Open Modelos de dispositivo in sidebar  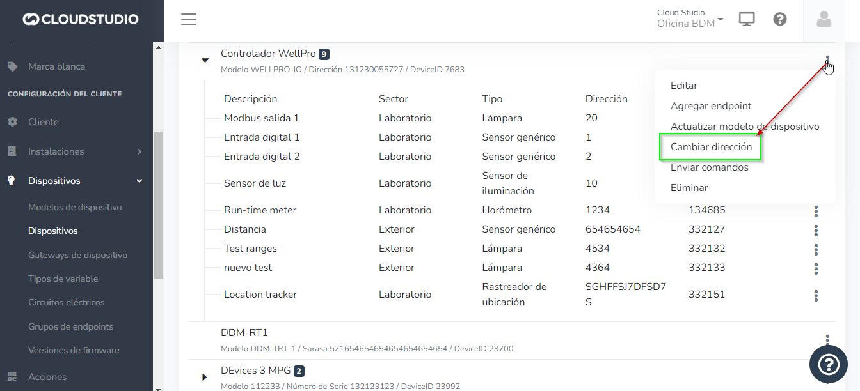(x=75, y=207)
